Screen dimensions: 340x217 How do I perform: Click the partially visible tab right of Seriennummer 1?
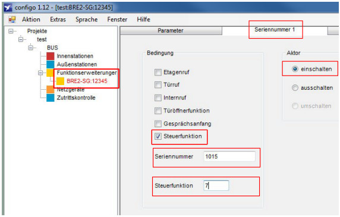point(333,30)
